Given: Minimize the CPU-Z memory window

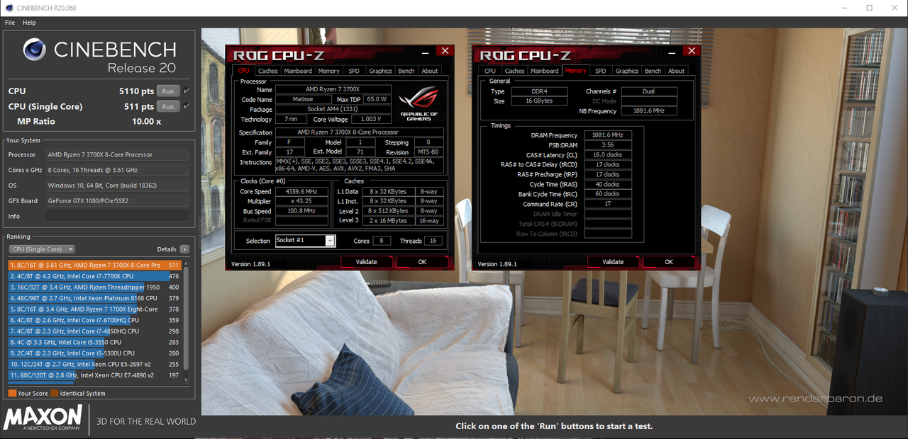Looking at the screenshot, I should tap(672, 52).
